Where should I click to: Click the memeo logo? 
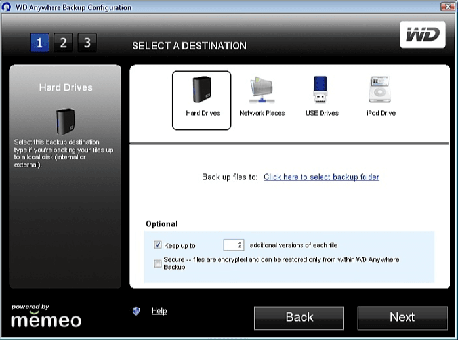point(47,320)
